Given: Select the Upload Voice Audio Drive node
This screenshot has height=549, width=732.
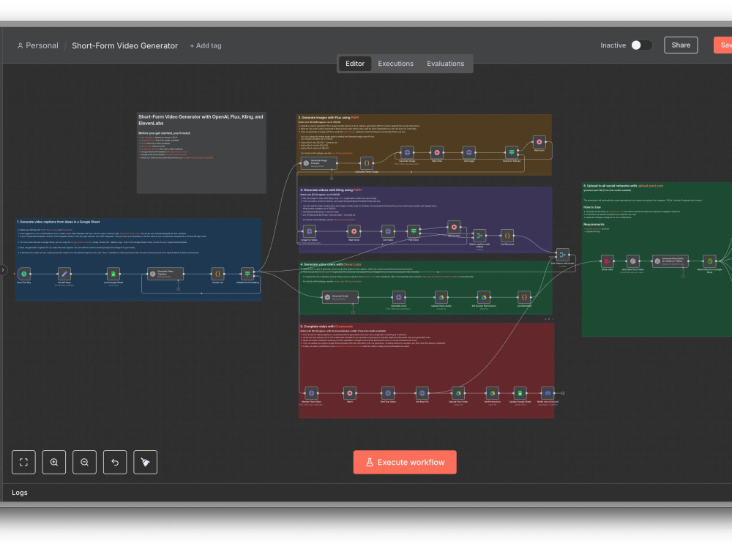Looking at the screenshot, I should coord(441,297).
